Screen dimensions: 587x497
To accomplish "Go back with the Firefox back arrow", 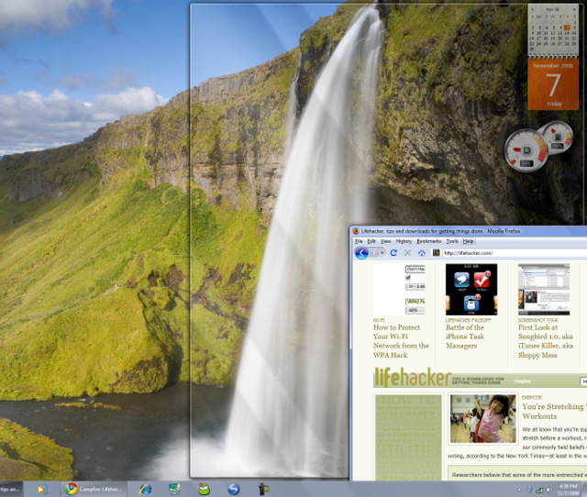I will 361,253.
